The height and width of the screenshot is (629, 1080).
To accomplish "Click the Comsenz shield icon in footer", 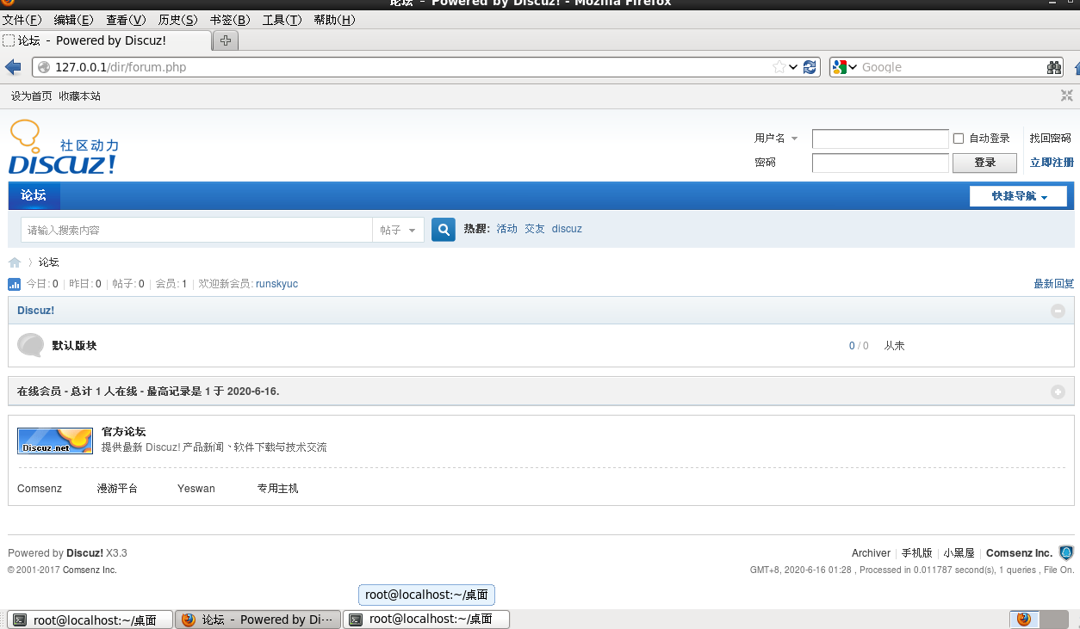I will click(1066, 552).
